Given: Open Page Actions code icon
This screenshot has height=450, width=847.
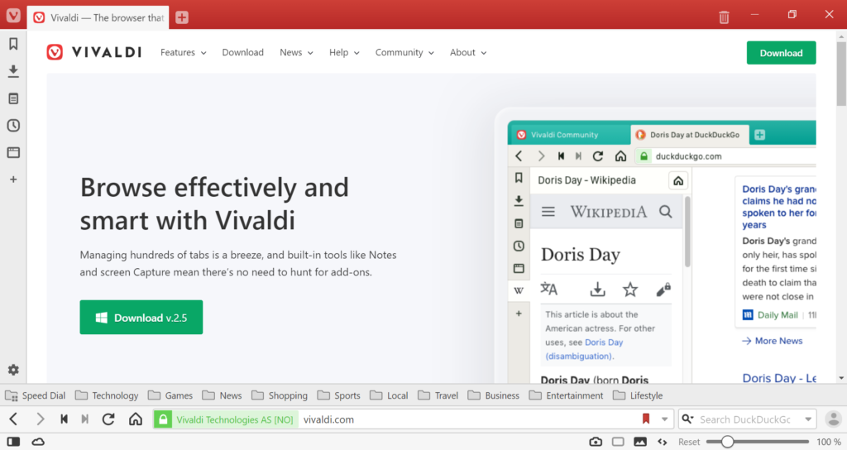Looking at the screenshot, I should [663, 442].
